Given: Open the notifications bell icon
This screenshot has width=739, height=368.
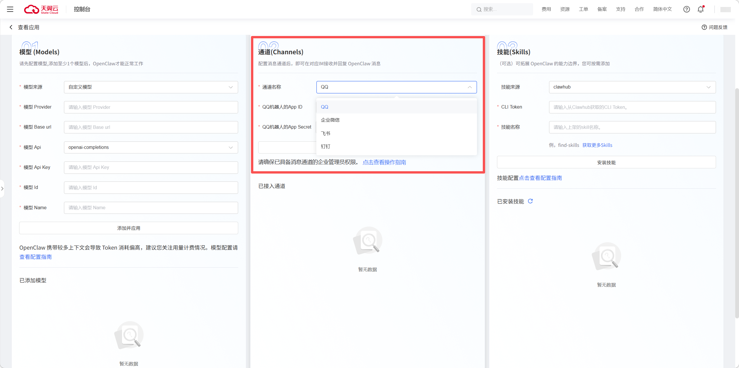Looking at the screenshot, I should coord(701,9).
